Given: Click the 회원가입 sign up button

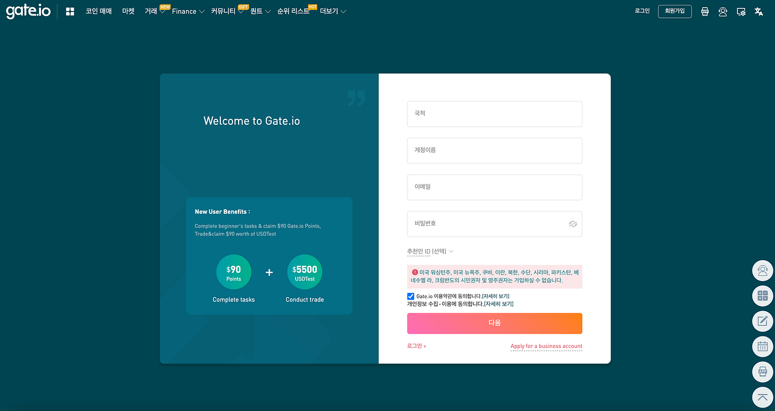Looking at the screenshot, I should 675,11.
